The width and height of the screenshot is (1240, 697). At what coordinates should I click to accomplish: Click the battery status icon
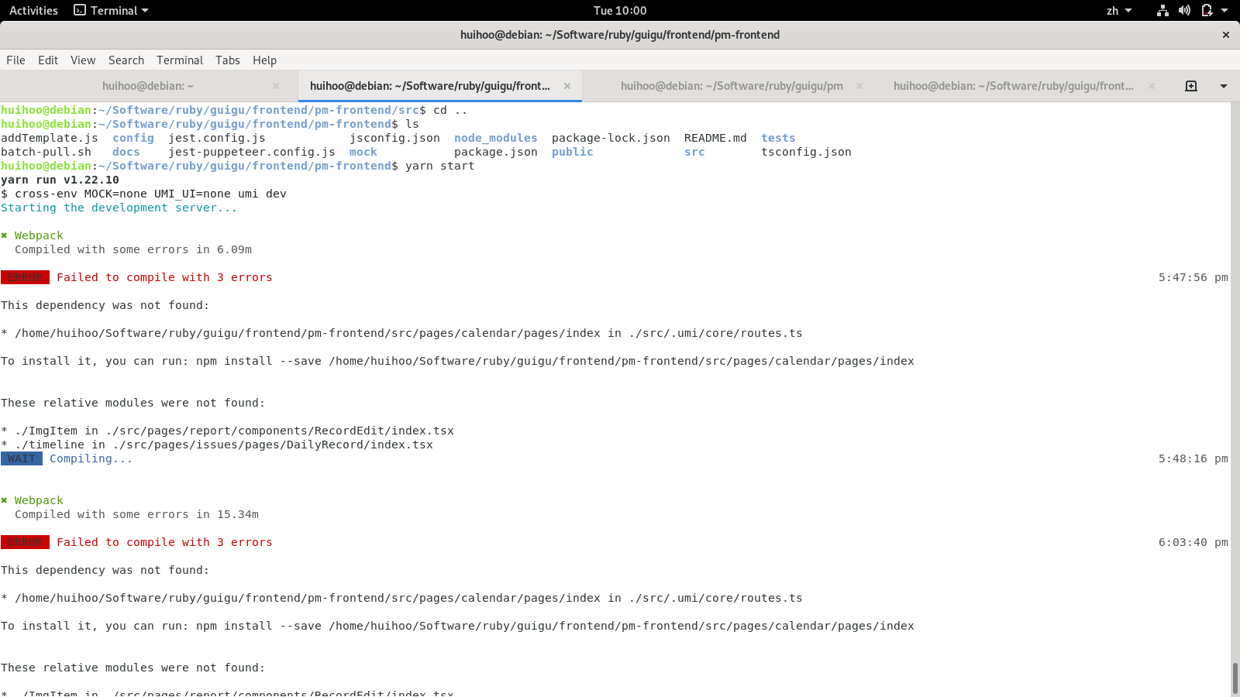coord(1207,10)
